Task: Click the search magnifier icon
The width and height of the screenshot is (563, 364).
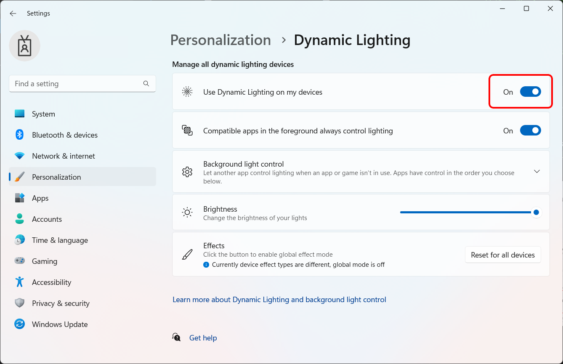Action: (x=146, y=84)
